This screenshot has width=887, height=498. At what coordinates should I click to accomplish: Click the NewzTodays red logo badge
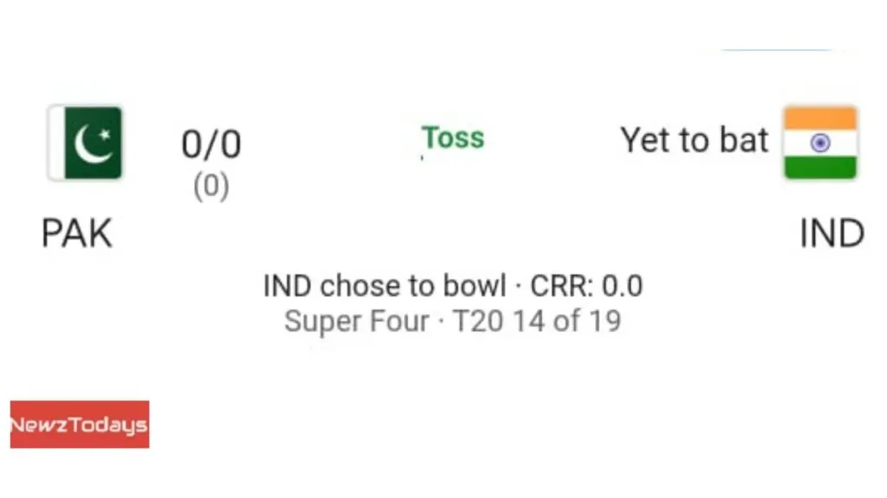[80, 425]
